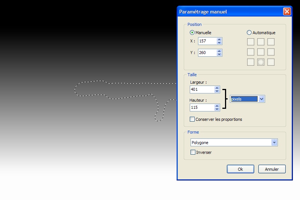Screen dimensions: 300x200
Task: Close the Paramétrage manuel dialog
Action: pyautogui.click(x=287, y=12)
